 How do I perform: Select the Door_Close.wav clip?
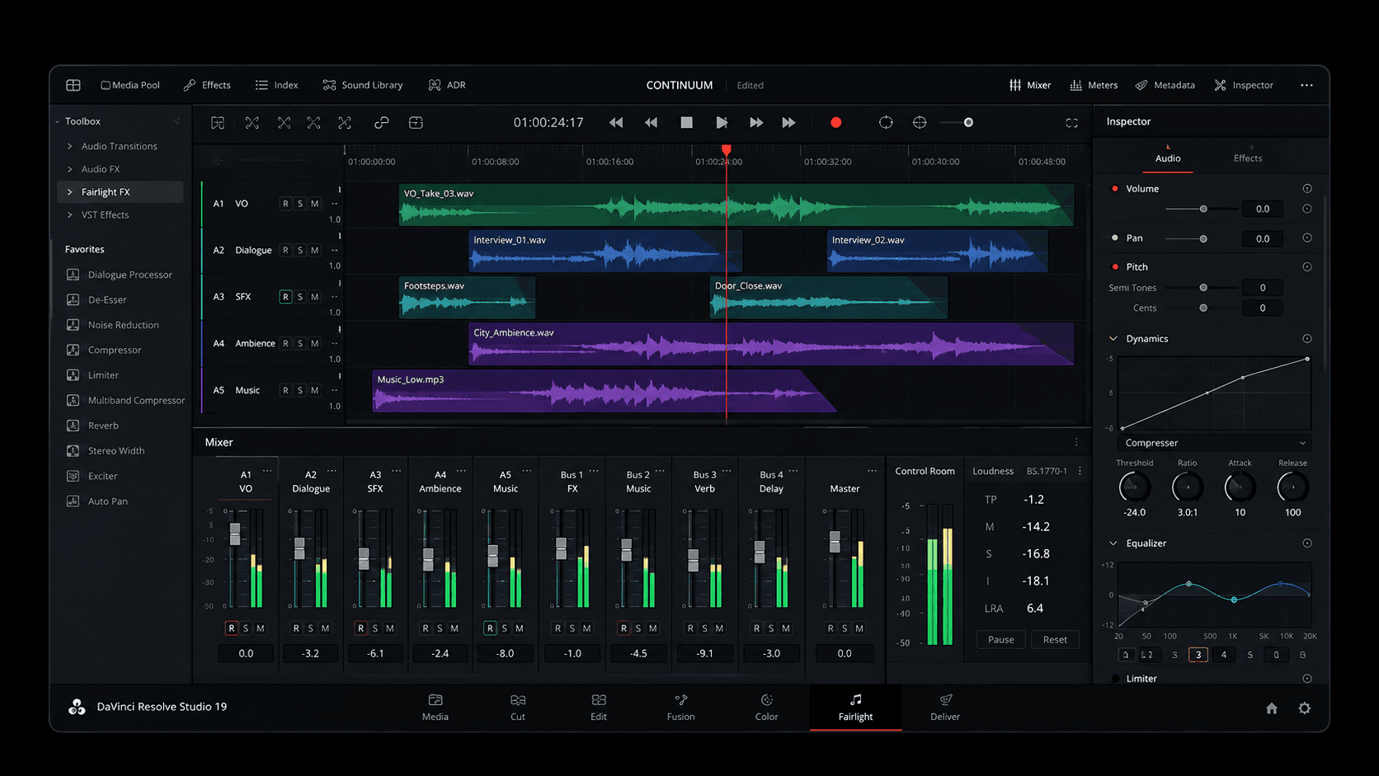(829, 298)
